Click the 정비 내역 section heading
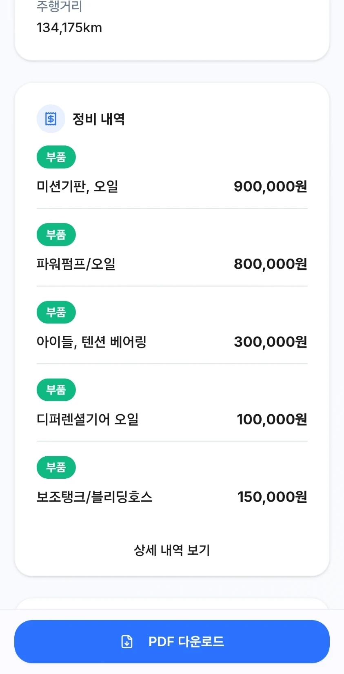The height and width of the screenshot is (674, 344). pyautogui.click(x=99, y=119)
